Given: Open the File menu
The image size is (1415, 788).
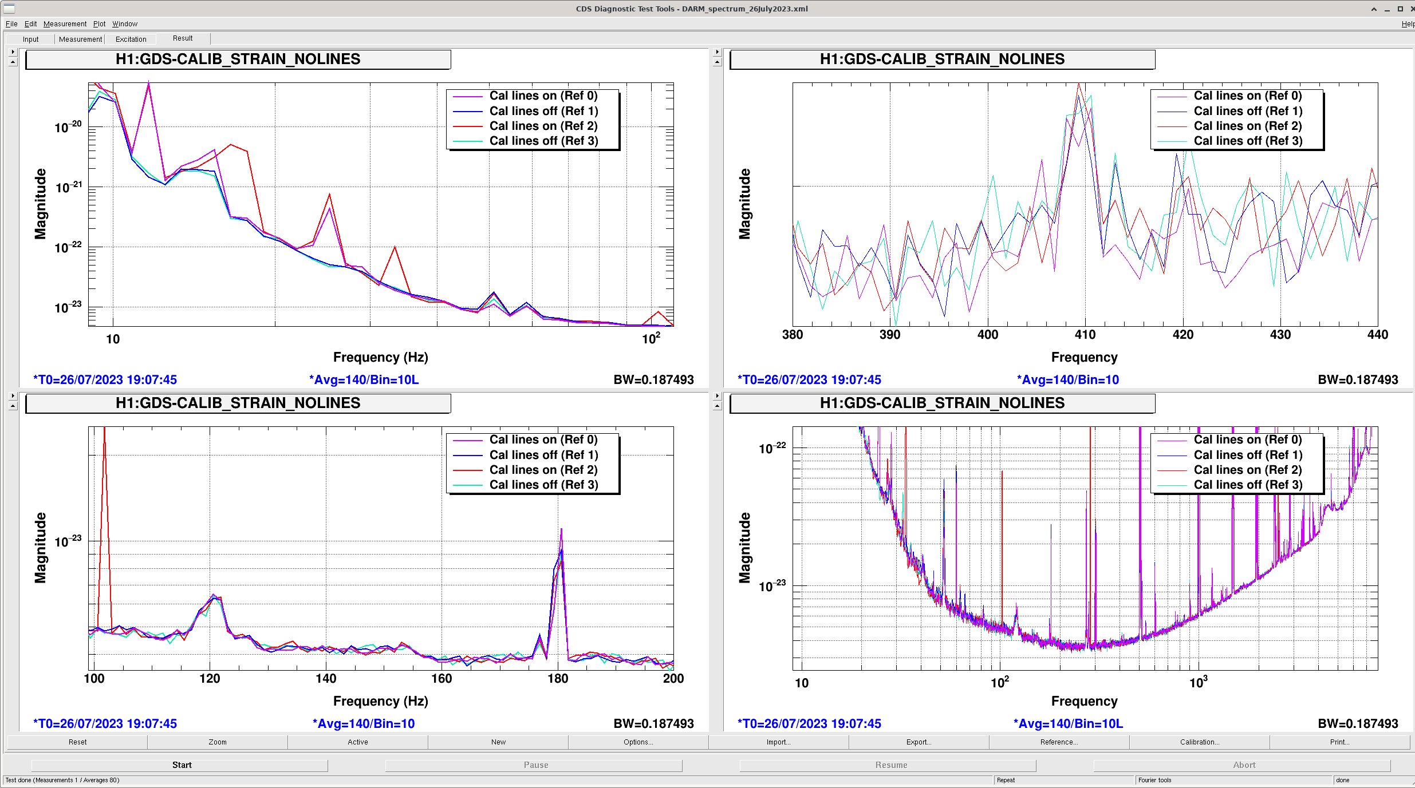Looking at the screenshot, I should click(x=11, y=24).
